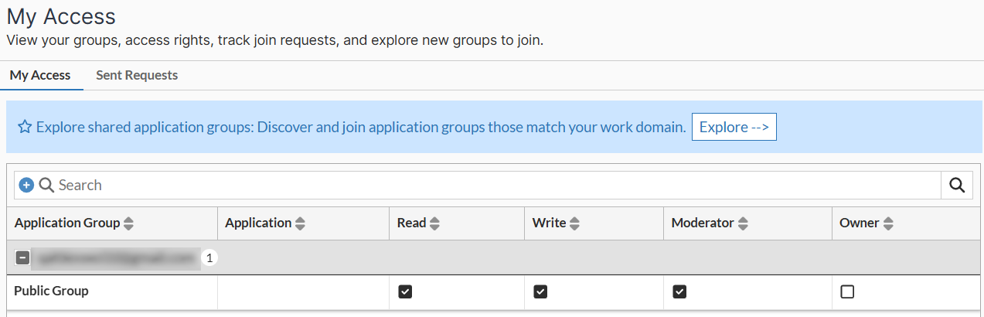This screenshot has height=317, width=984.
Task: Click the group count badge showing 1
Action: click(207, 258)
